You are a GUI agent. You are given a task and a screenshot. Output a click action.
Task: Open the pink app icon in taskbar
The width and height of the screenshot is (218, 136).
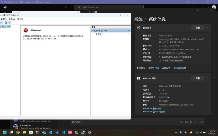(x=70, y=132)
